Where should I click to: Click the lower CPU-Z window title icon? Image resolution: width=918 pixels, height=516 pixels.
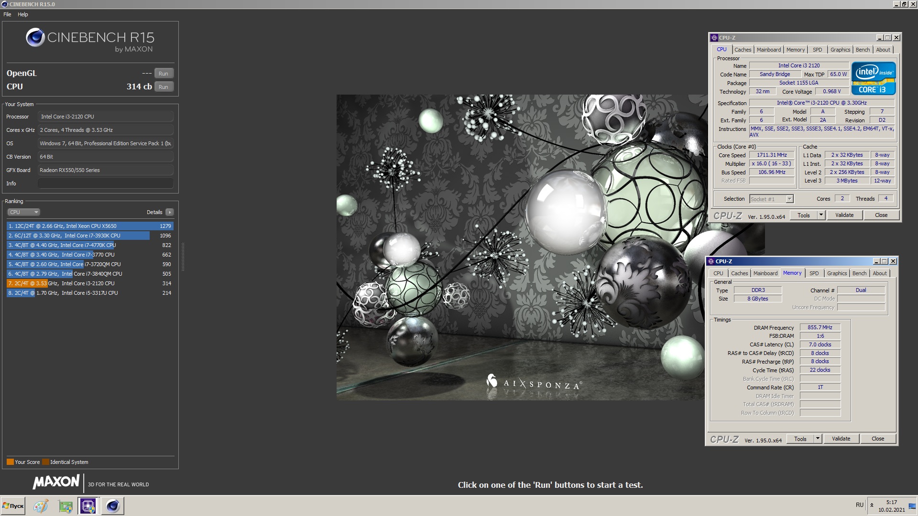710,261
